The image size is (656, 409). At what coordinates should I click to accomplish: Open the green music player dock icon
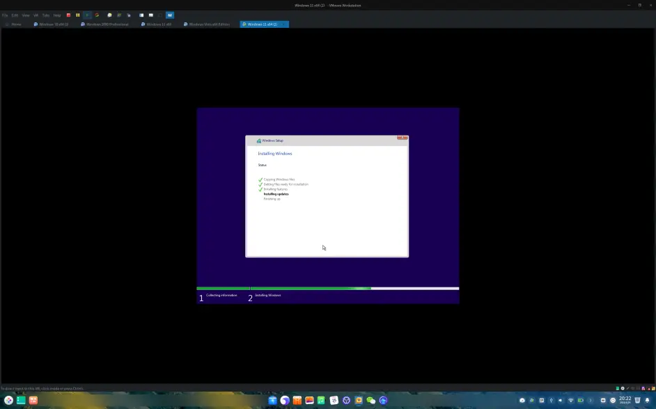click(321, 400)
